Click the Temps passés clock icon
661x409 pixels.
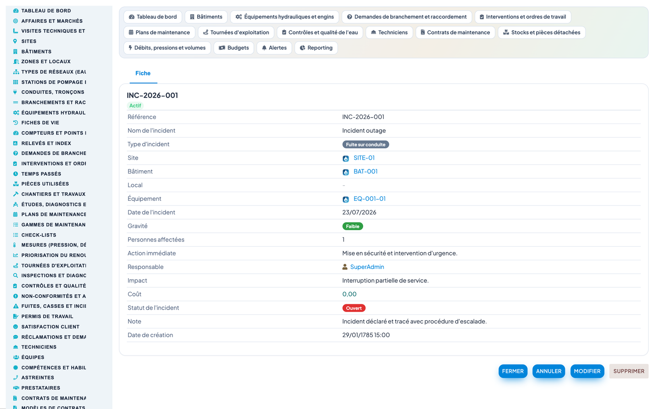coord(16,174)
